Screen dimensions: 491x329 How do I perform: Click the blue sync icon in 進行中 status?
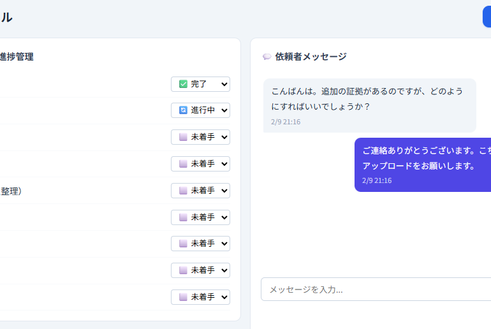(x=183, y=110)
